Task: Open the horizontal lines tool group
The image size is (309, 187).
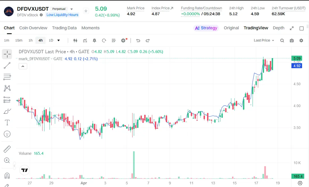Action: 7,77
